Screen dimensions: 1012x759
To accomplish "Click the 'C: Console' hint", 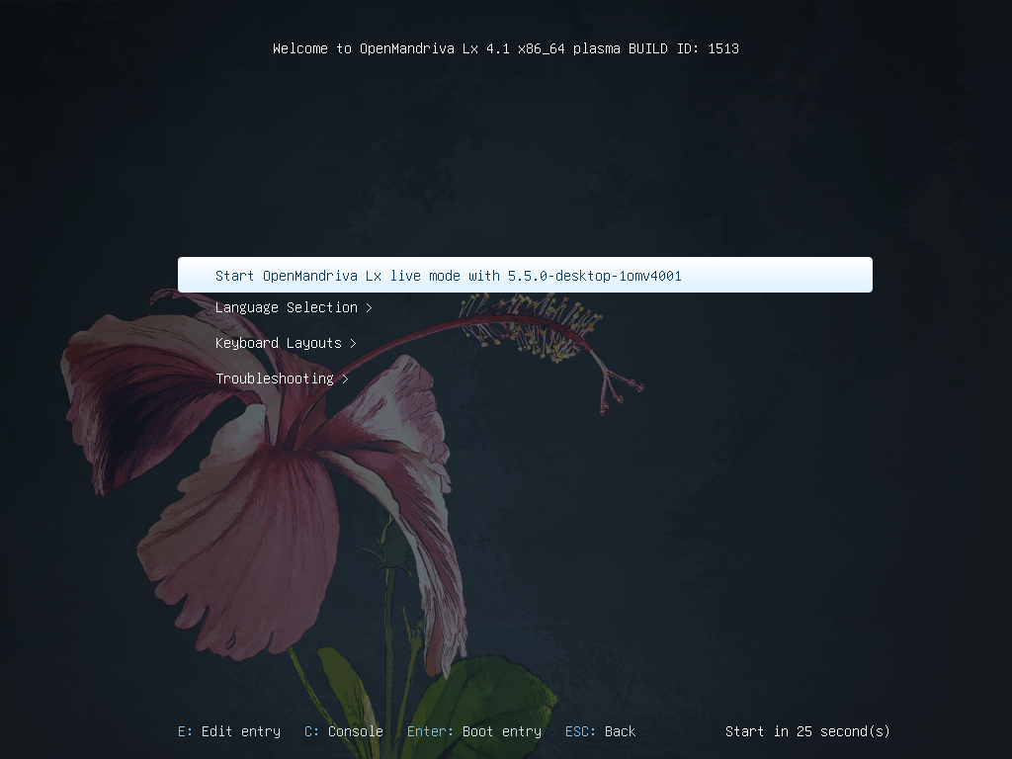I will pyautogui.click(x=344, y=731).
